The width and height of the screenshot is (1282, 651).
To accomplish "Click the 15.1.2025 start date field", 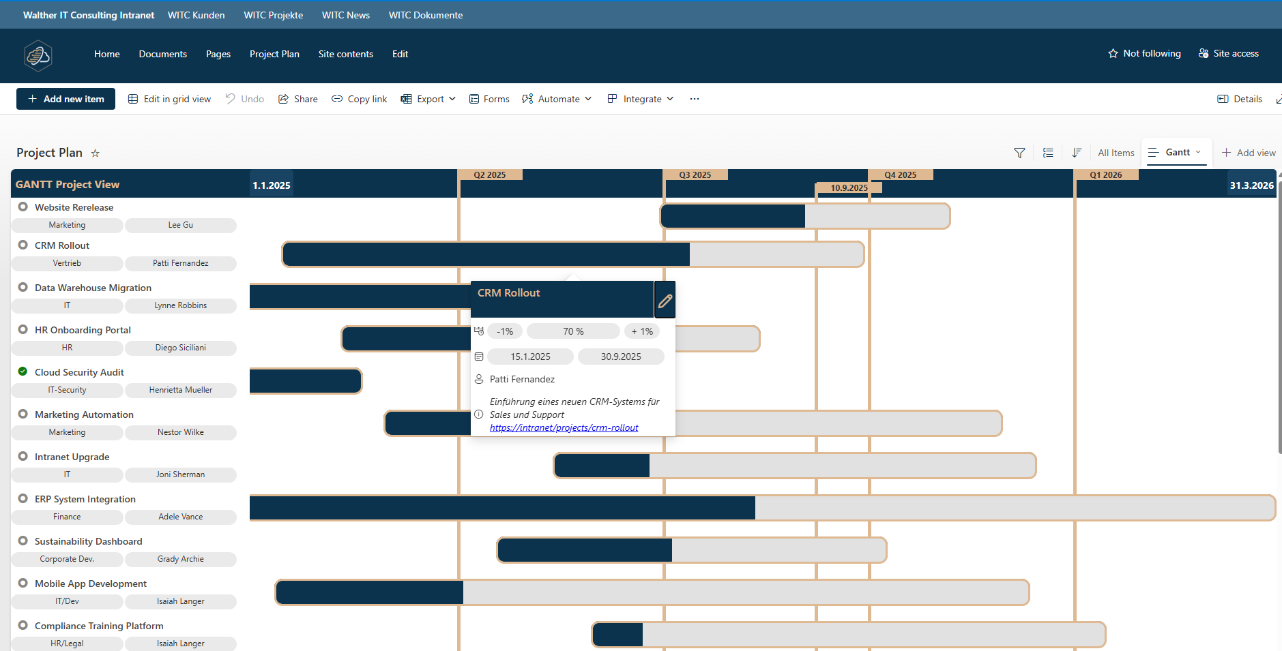I will click(530, 356).
